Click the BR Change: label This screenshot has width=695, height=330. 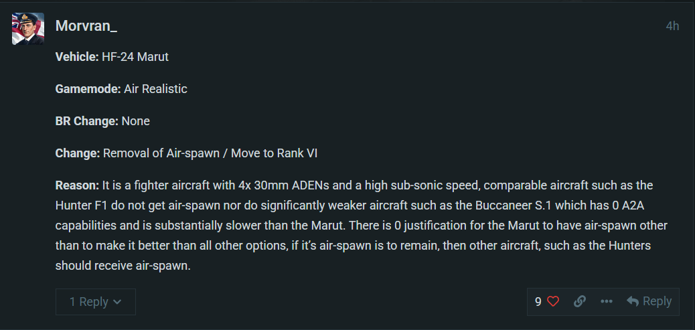(87, 121)
